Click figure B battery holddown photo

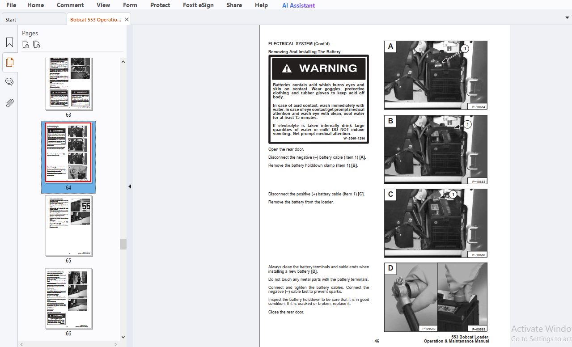tap(436, 149)
